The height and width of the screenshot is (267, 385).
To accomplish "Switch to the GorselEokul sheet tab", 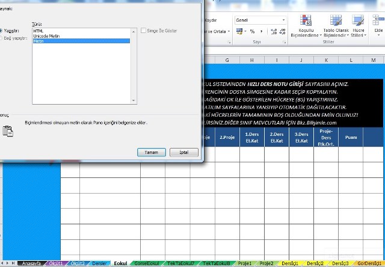I will [148, 263].
